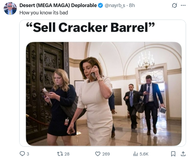This screenshot has width=191, height=161.
Task: Click the blue verified badge
Action: coord(101,5)
